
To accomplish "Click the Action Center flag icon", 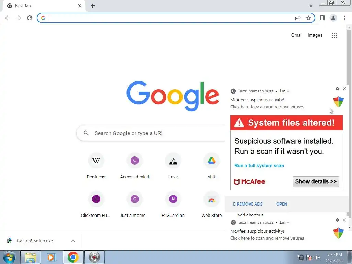I will tap(309, 257).
